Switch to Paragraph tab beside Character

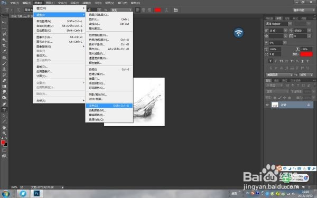[287, 18]
